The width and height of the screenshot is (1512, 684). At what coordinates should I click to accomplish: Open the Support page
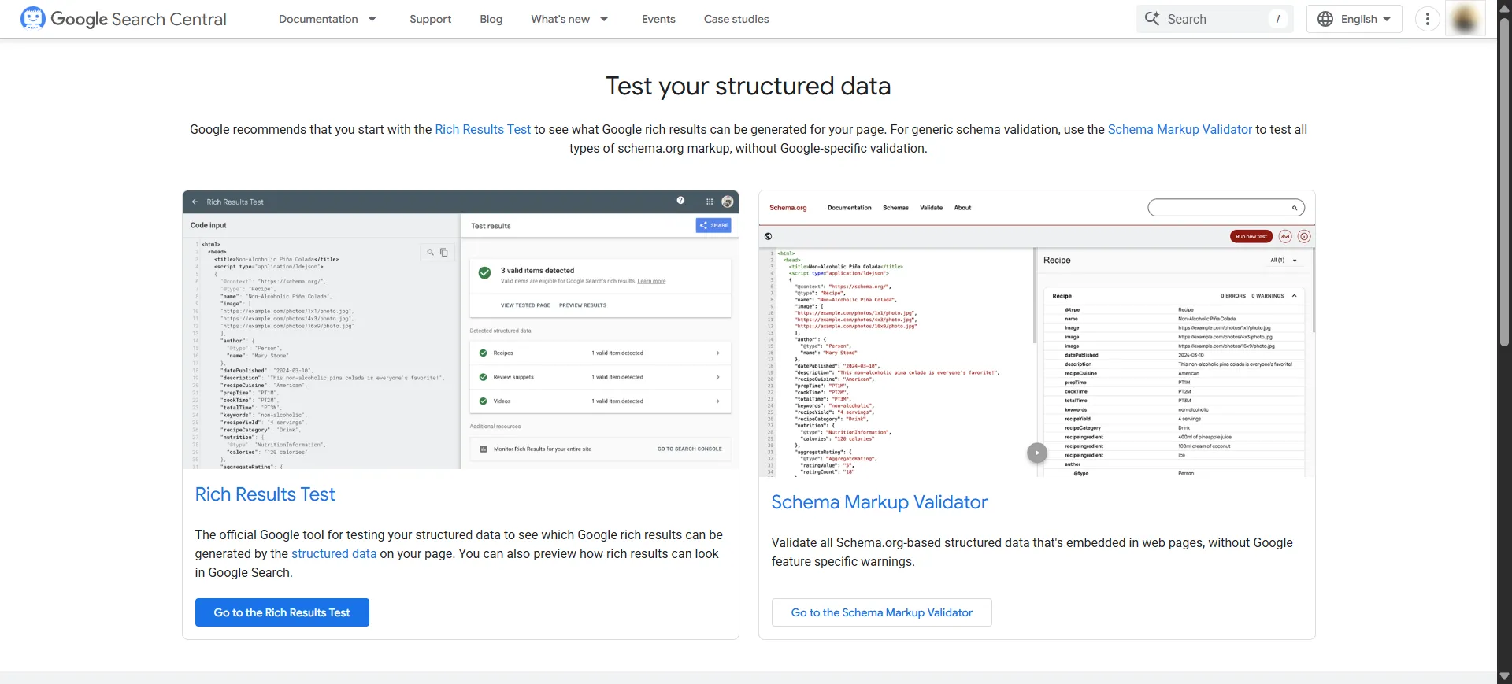tap(430, 19)
